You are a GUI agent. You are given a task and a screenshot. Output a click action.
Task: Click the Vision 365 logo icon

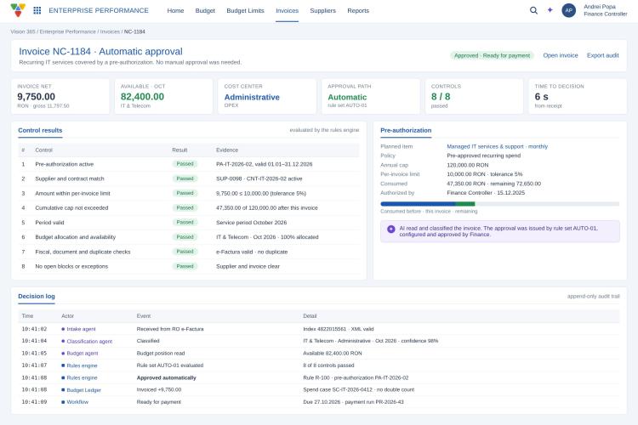[x=18, y=10]
